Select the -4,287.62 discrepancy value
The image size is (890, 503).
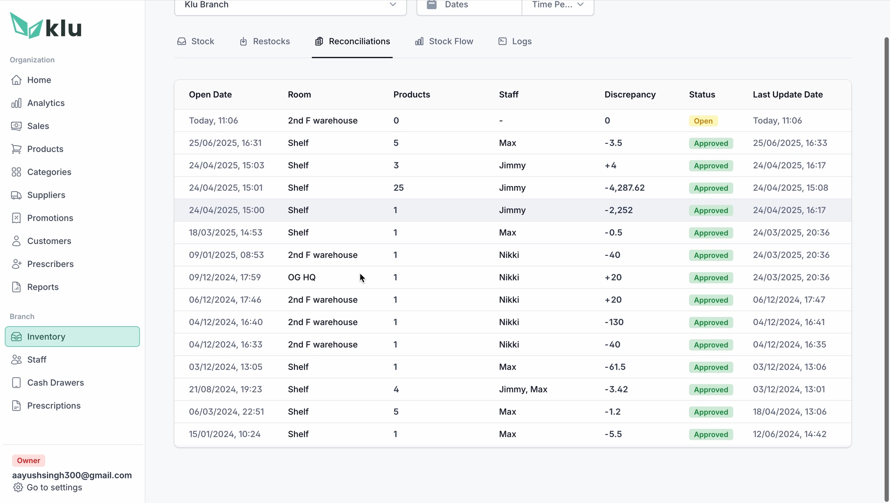[x=624, y=188]
